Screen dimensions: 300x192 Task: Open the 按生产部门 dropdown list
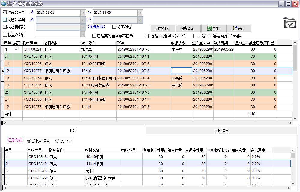(x=83, y=34)
